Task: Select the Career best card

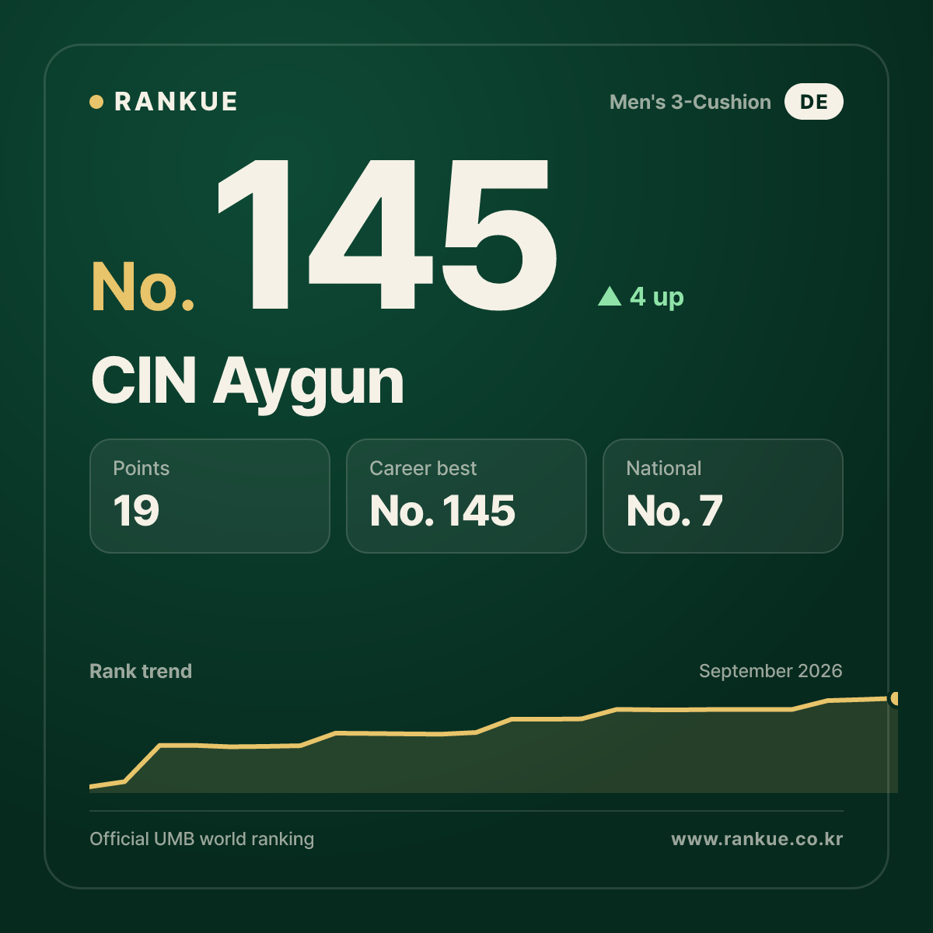Action: click(x=466, y=496)
